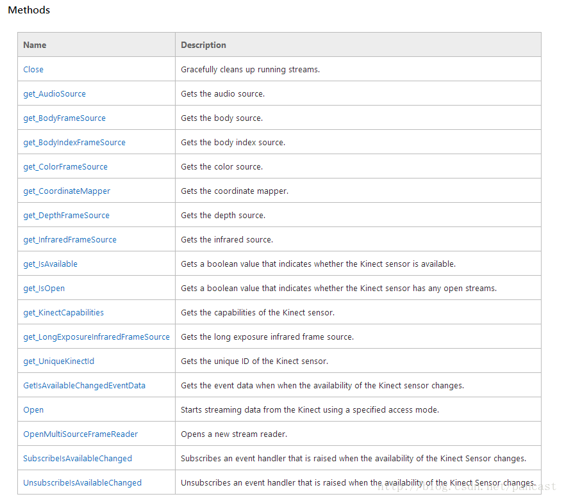This screenshot has height=499, width=564.
Task: Select text 'Gets the coordinate mapper.'
Action: [235, 191]
